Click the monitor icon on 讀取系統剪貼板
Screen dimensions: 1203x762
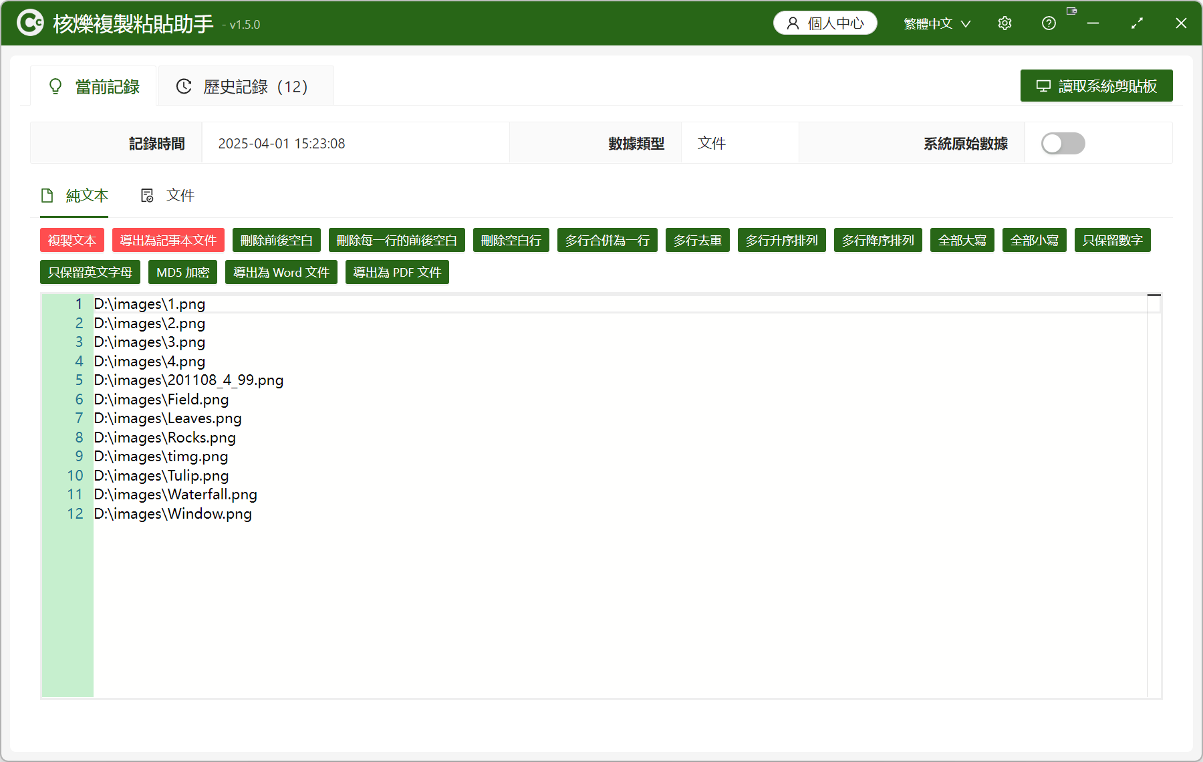click(x=1043, y=86)
